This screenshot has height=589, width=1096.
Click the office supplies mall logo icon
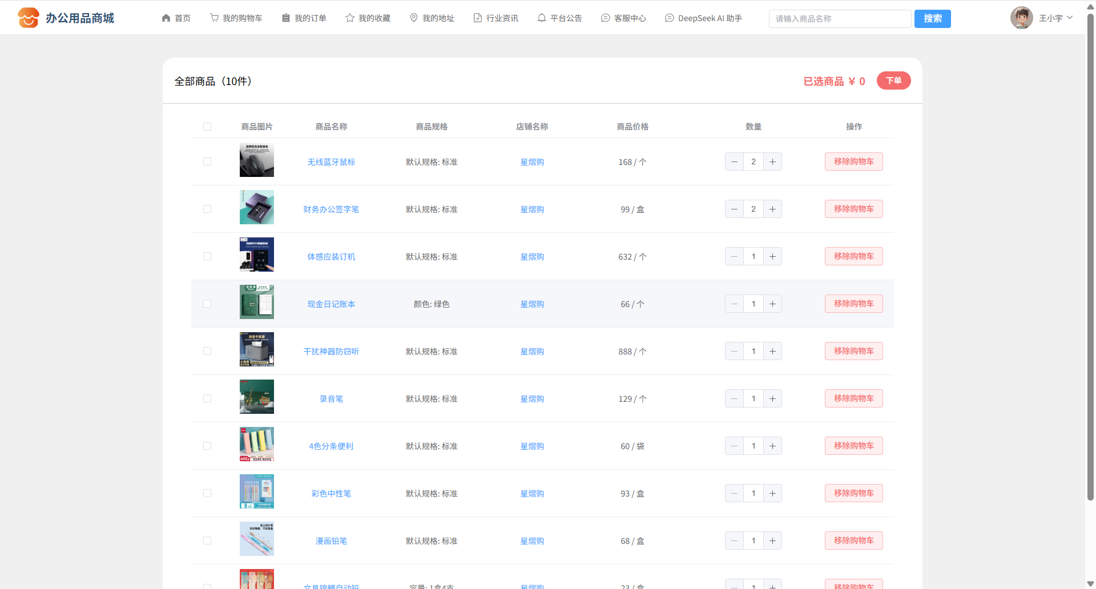tap(28, 18)
